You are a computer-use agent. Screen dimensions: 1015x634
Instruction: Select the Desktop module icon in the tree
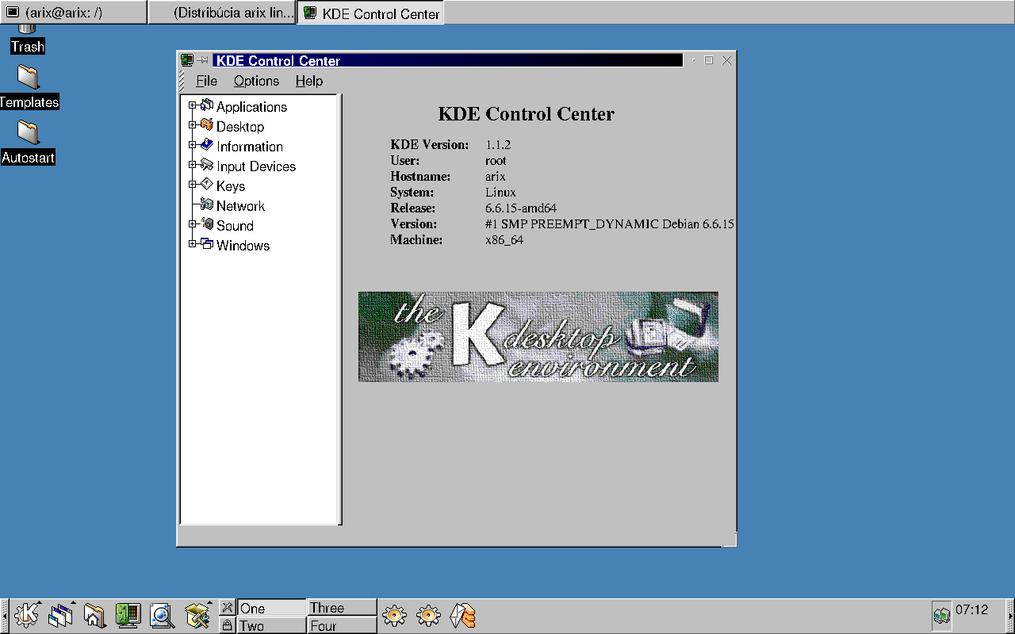pos(207,125)
